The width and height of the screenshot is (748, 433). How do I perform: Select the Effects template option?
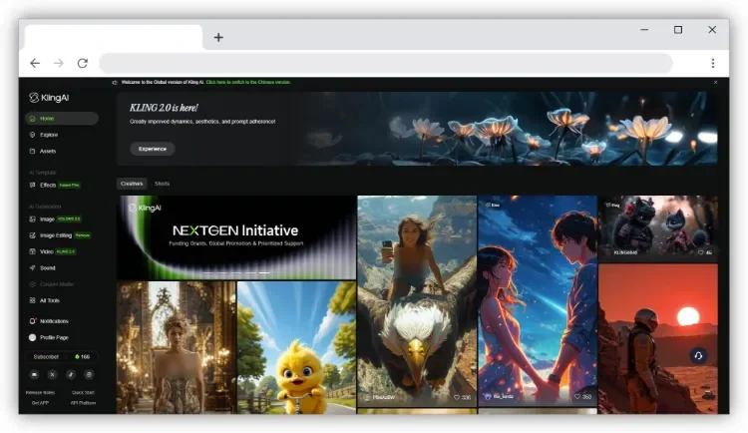48,185
